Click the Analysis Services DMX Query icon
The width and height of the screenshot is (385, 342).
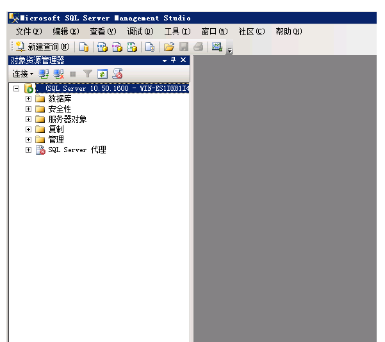coord(117,47)
